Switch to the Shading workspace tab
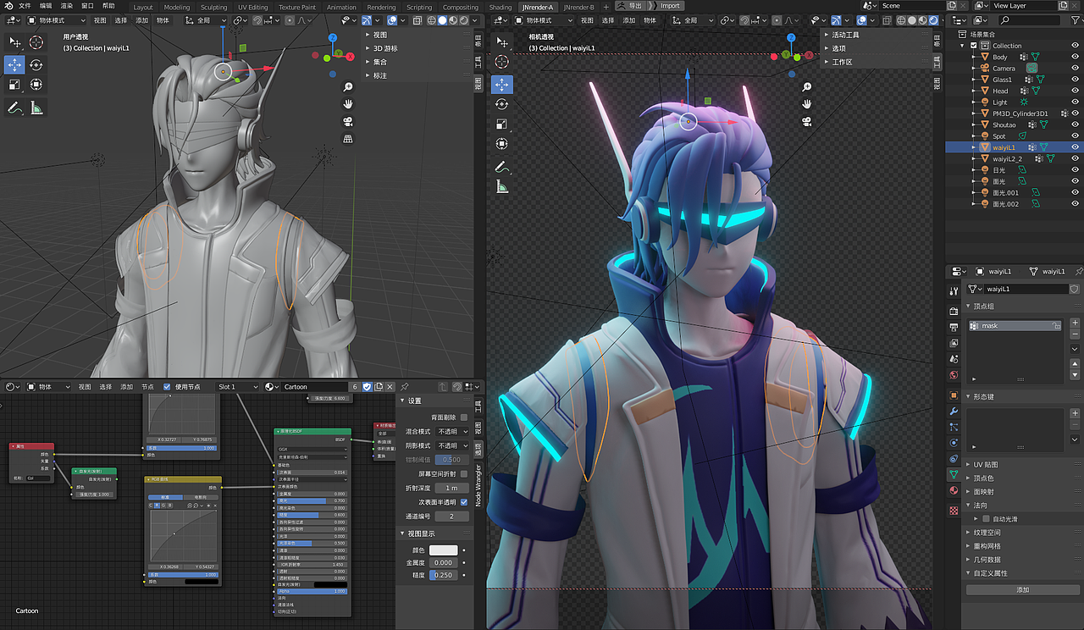Viewport: 1084px width, 630px height. (501, 7)
